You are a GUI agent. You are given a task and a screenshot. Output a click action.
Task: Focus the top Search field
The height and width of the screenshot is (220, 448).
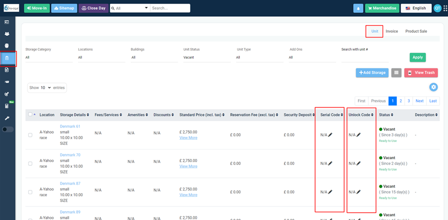point(170,8)
